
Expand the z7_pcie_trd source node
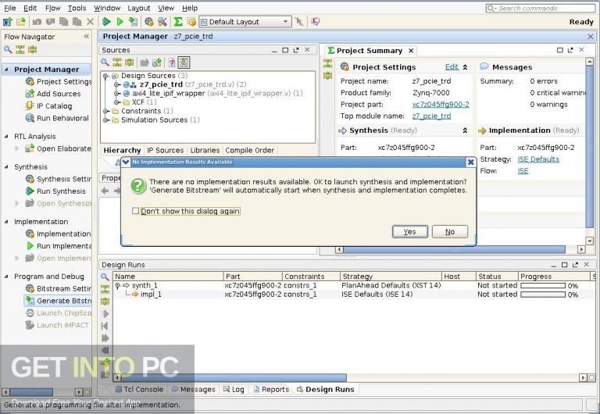[116, 84]
